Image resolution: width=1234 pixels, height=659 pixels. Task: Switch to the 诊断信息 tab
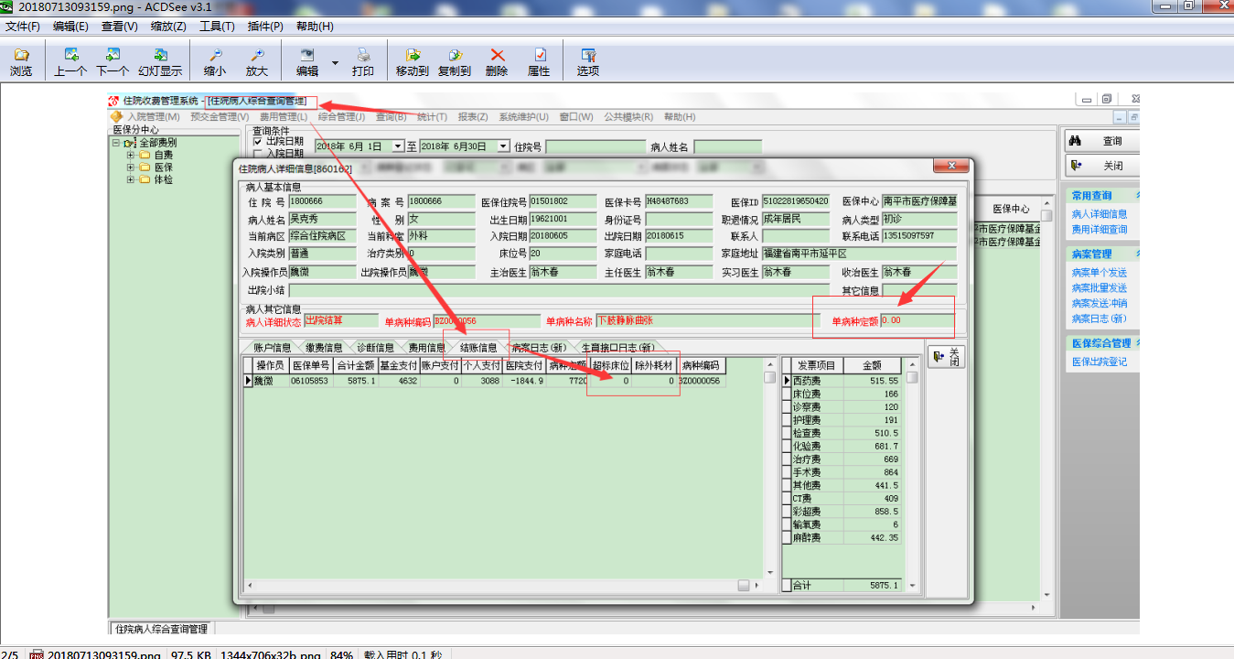click(x=375, y=348)
